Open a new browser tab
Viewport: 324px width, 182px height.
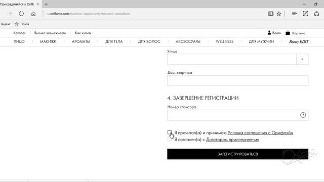(x=46, y=4)
